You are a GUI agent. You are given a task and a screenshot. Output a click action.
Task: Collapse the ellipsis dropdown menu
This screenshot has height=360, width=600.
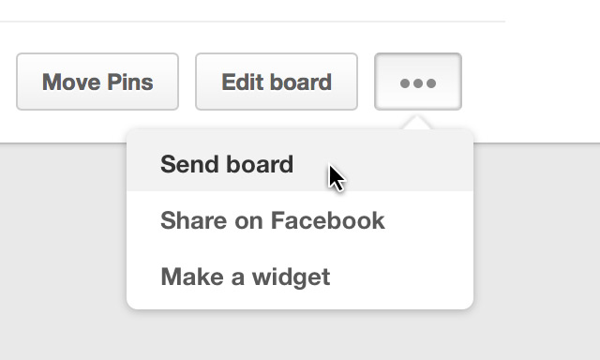tap(418, 82)
